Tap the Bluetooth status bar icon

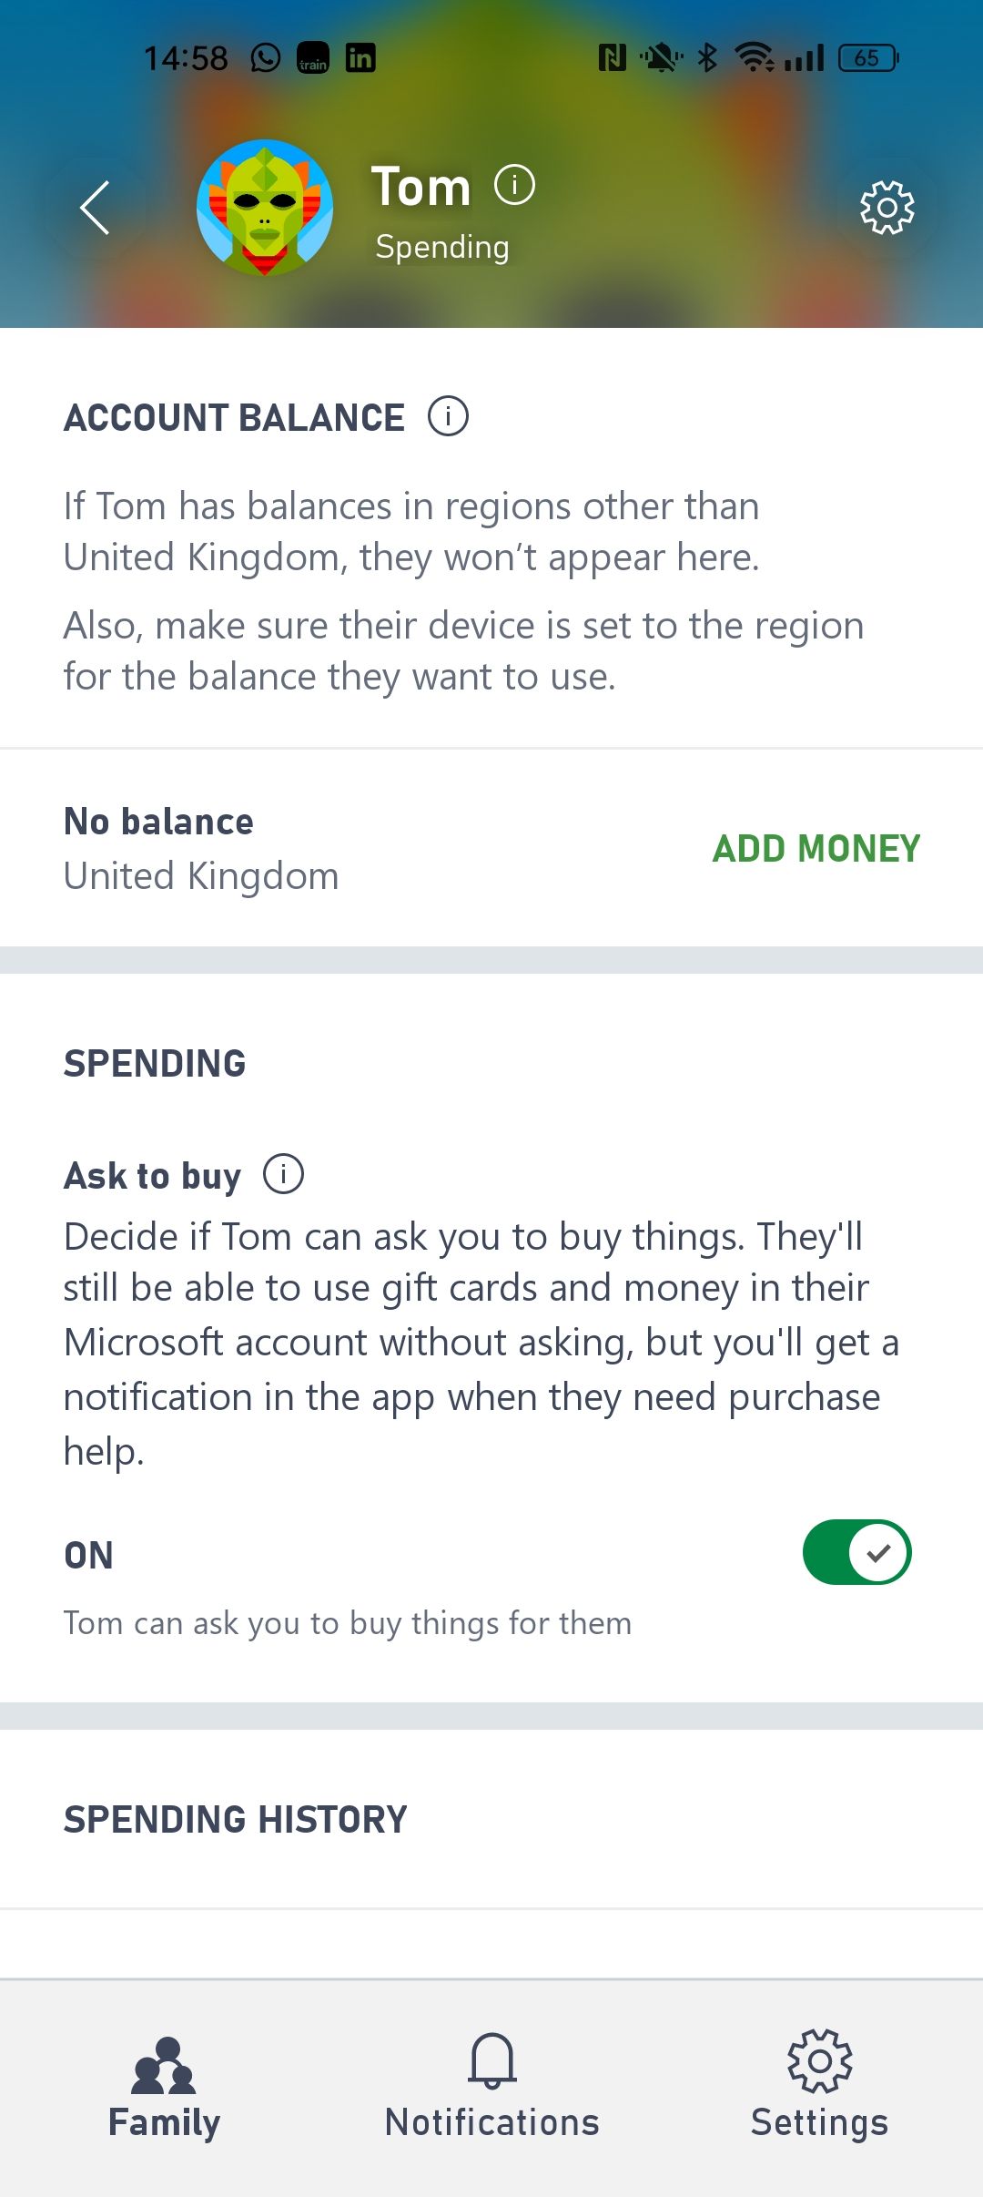(707, 58)
